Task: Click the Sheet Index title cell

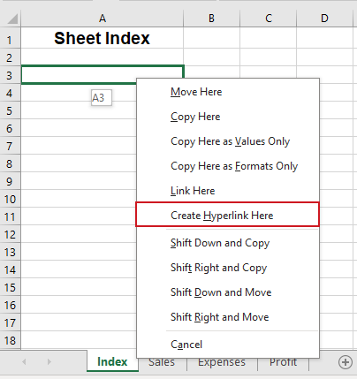Action: 103,39
